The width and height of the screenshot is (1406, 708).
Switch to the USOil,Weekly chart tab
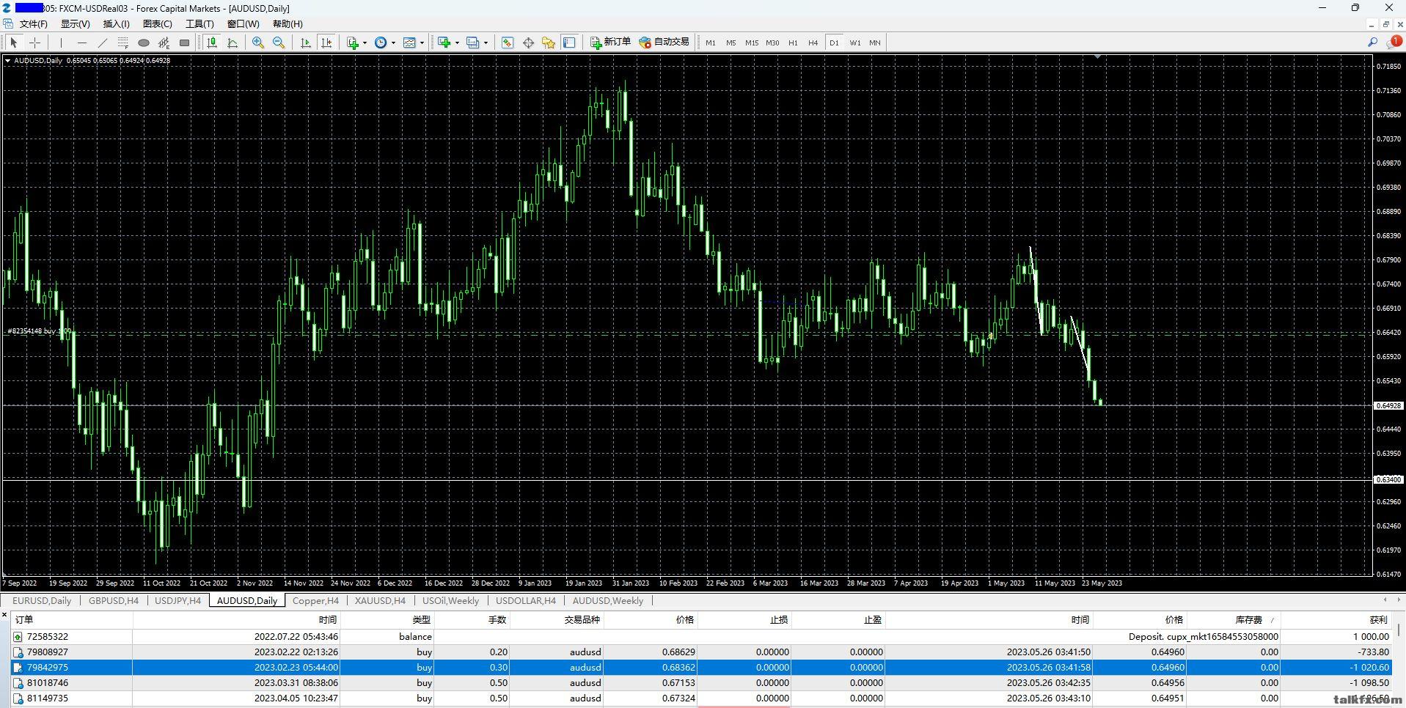pos(450,600)
